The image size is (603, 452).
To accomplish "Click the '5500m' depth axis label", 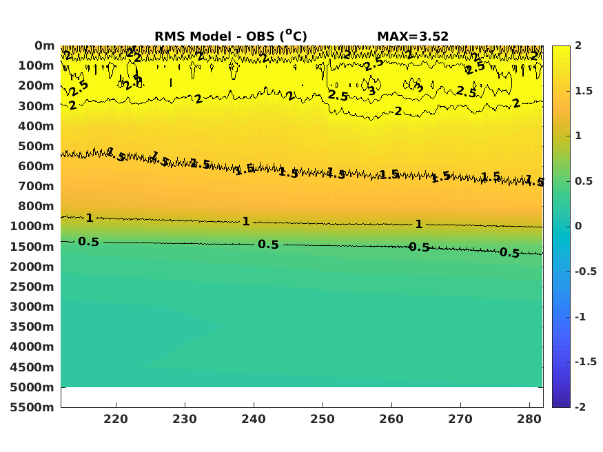I will [32, 407].
